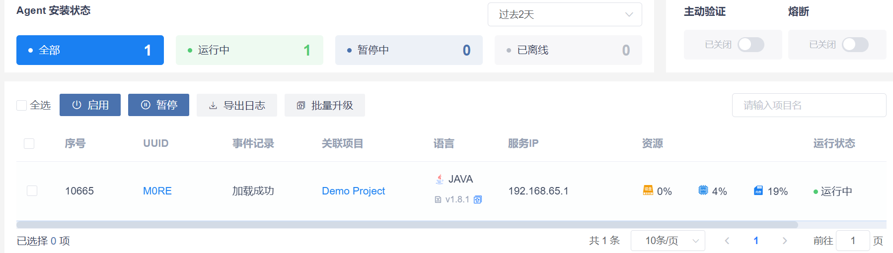Toggle the 熔断 switch

point(855,45)
